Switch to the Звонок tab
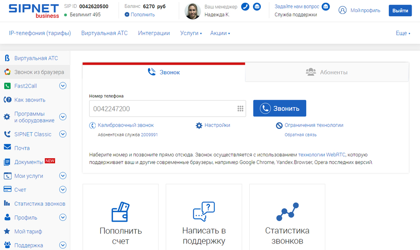Image resolution: width=420 pixels, height=250 pixels. (164, 72)
